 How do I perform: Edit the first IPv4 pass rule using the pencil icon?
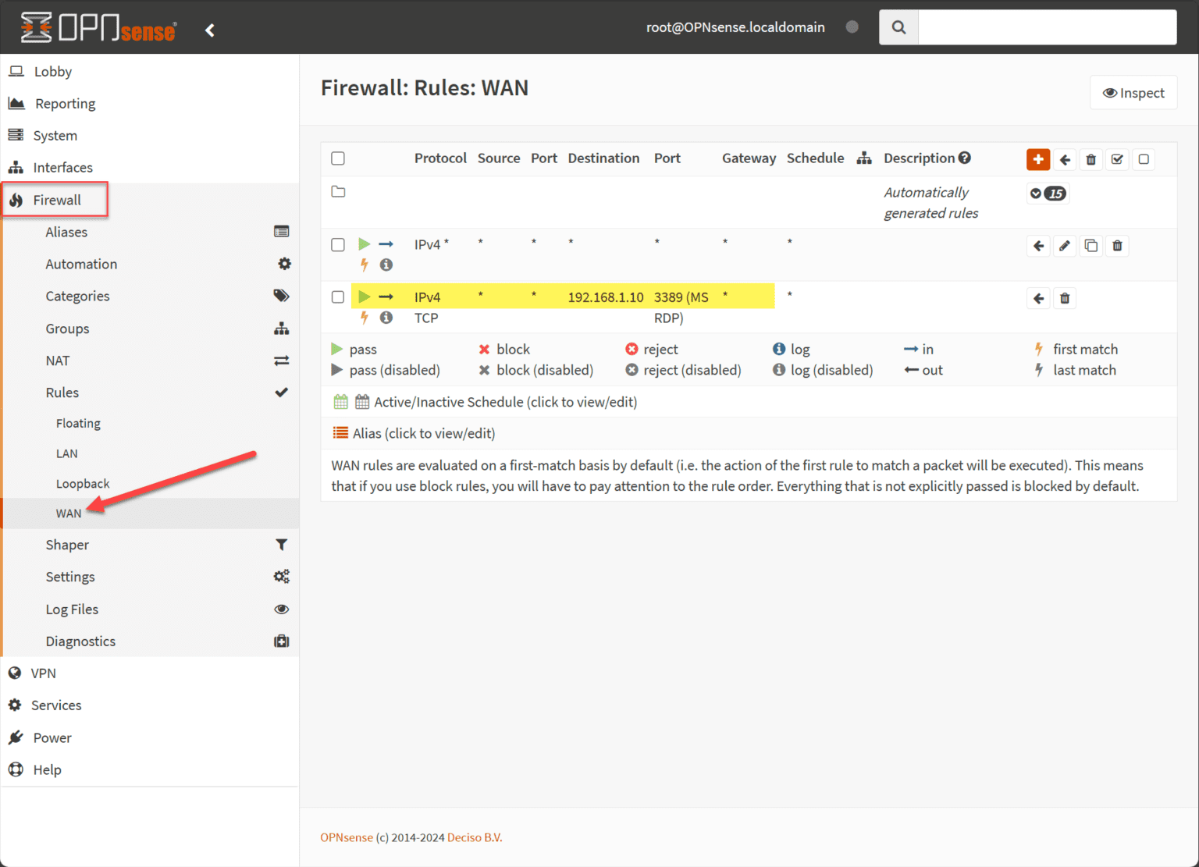[1065, 245]
